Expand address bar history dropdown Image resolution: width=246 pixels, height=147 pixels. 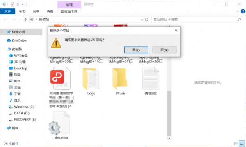(142, 20)
